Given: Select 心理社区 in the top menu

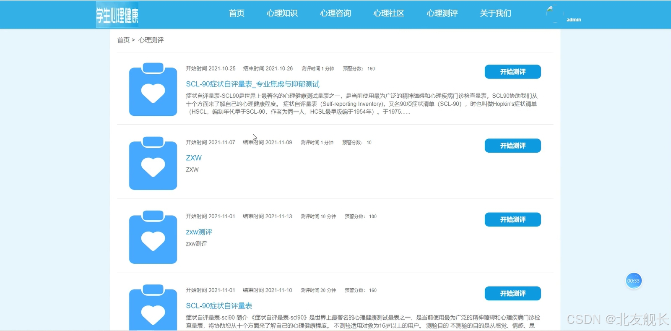Looking at the screenshot, I should click(x=389, y=13).
